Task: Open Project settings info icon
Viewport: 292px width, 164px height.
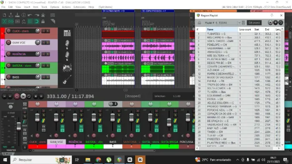Action: [24, 15]
